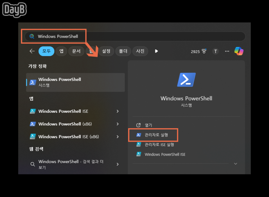Select the 모두 filter tab
Image resolution: width=269 pixels, height=197 pixels.
[x=46, y=51]
